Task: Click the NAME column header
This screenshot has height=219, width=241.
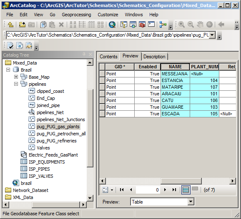Action: pyautogui.click(x=175, y=67)
